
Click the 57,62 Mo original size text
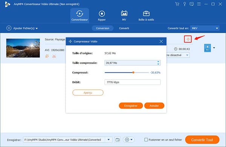[110, 53]
